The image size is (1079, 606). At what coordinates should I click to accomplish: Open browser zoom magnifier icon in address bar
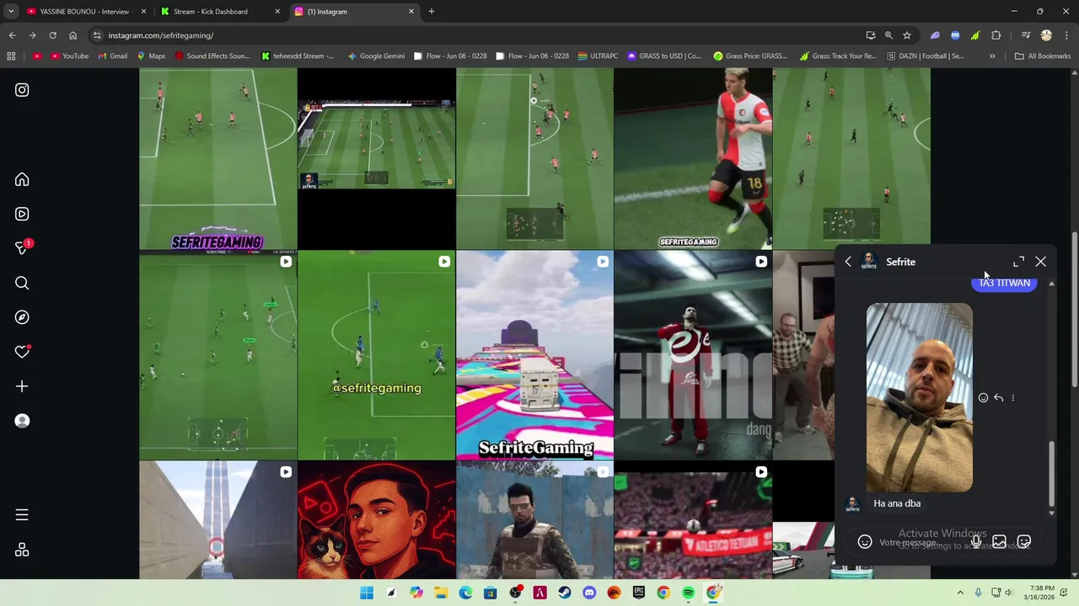pos(888,35)
